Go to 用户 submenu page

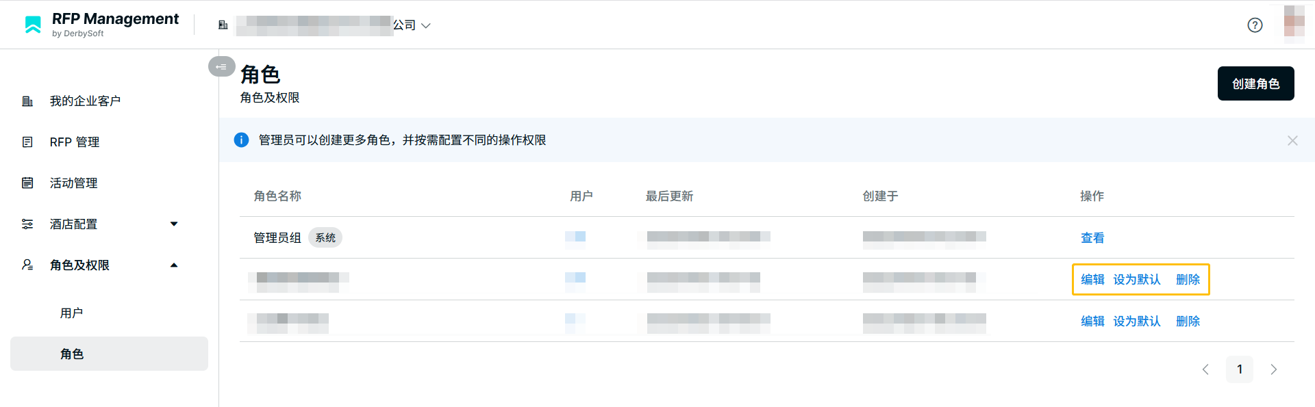(x=71, y=313)
